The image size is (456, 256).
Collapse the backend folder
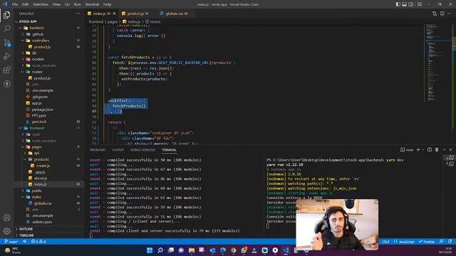(20, 28)
